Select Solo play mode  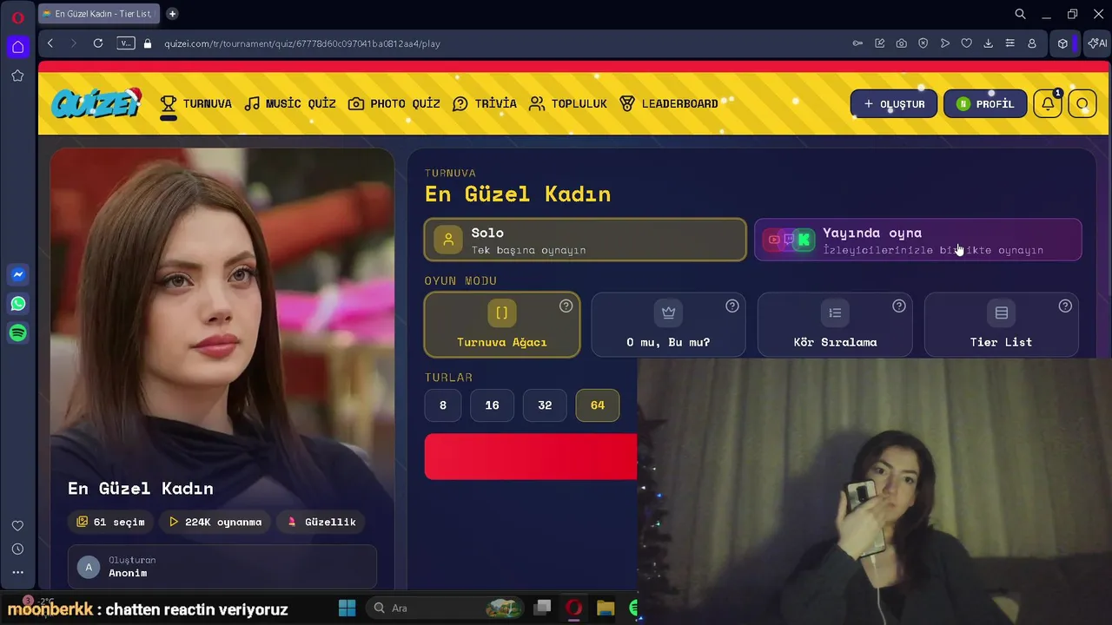point(585,240)
